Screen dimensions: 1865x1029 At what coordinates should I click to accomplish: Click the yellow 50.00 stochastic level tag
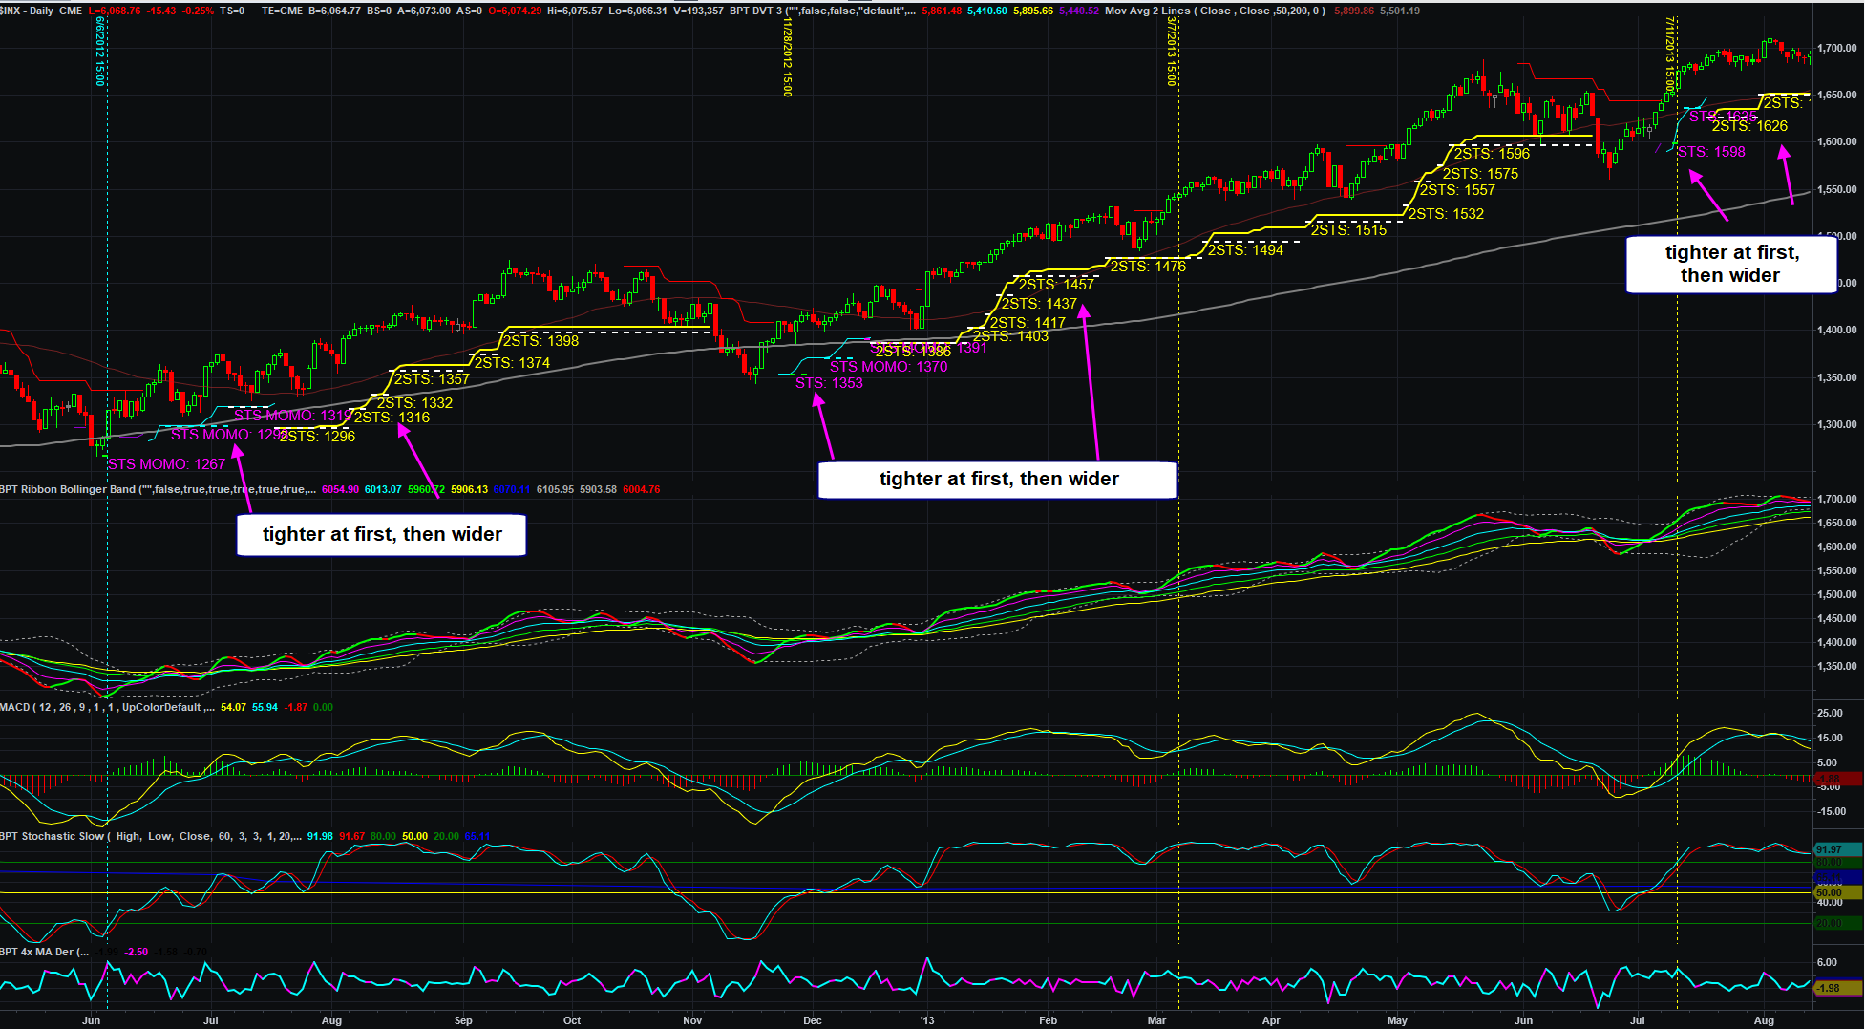pyautogui.click(x=1836, y=892)
